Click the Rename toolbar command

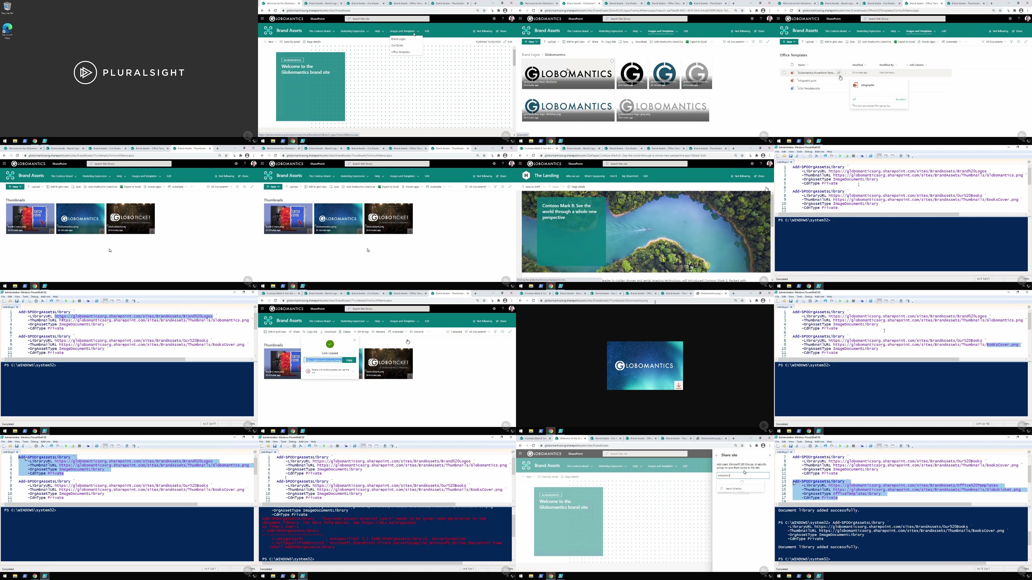tap(378, 332)
